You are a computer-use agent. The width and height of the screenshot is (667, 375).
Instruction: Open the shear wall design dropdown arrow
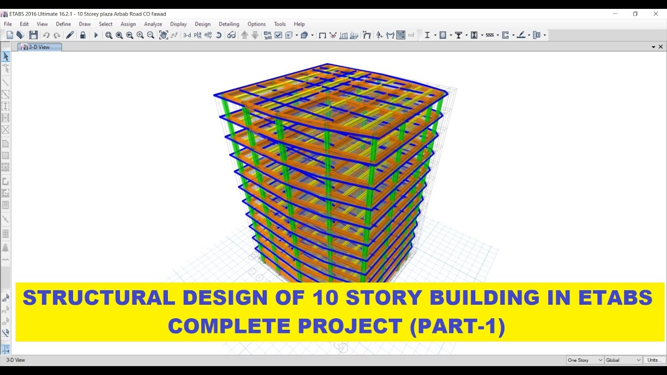(513, 35)
